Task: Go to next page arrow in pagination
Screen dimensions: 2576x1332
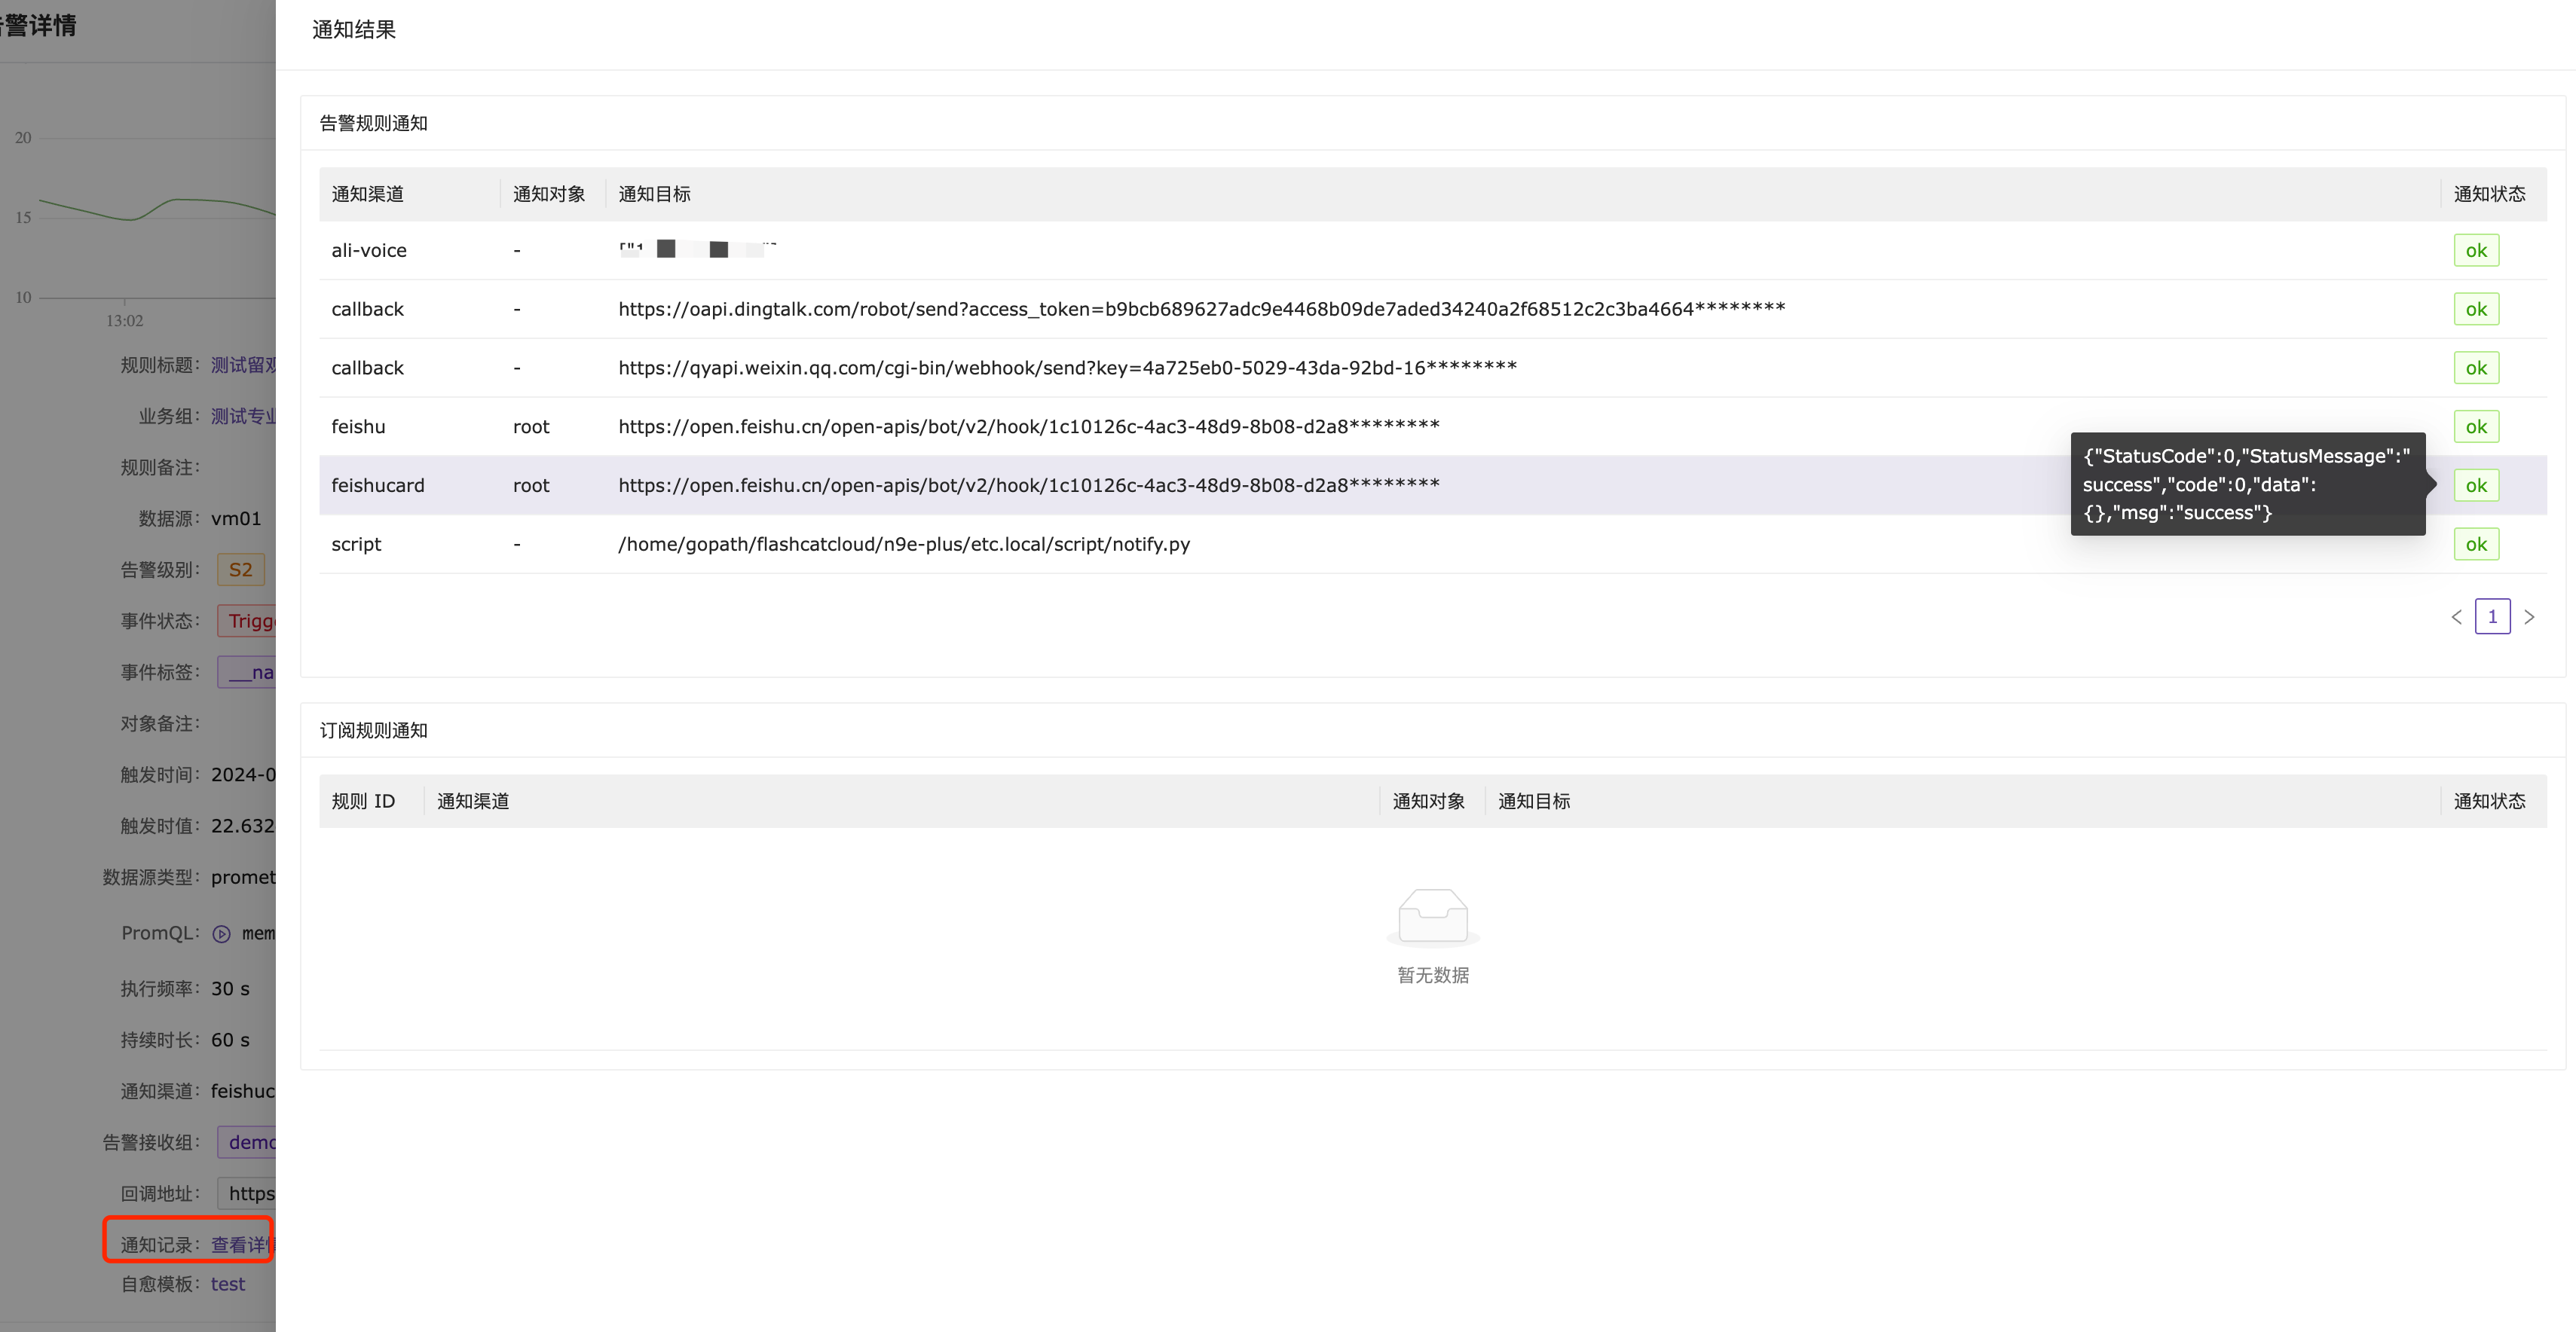Action: click(x=2529, y=617)
